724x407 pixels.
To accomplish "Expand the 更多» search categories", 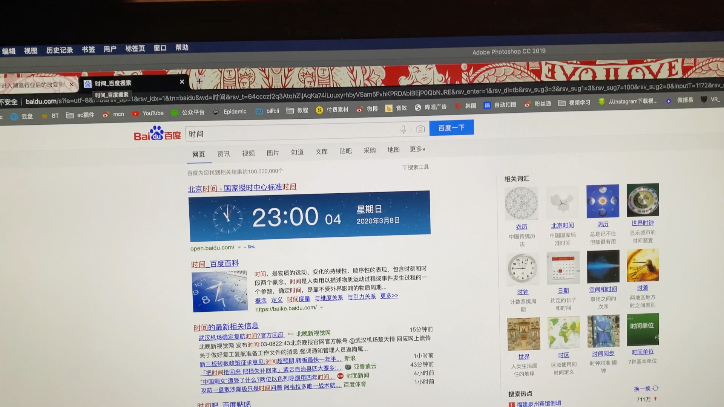I will [x=417, y=149].
